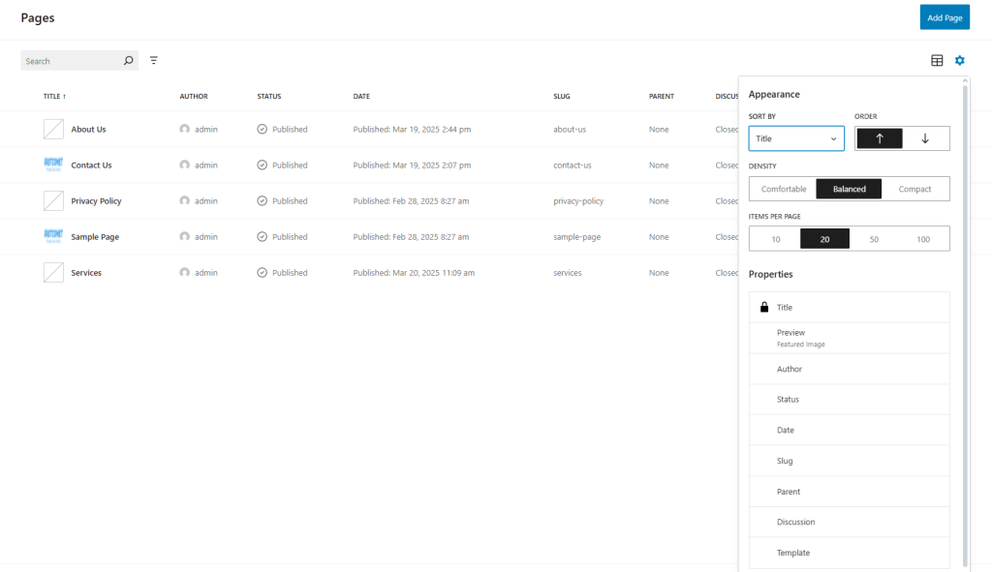Open the view options gear icon
Image resolution: width=992 pixels, height=572 pixels.
pos(959,60)
